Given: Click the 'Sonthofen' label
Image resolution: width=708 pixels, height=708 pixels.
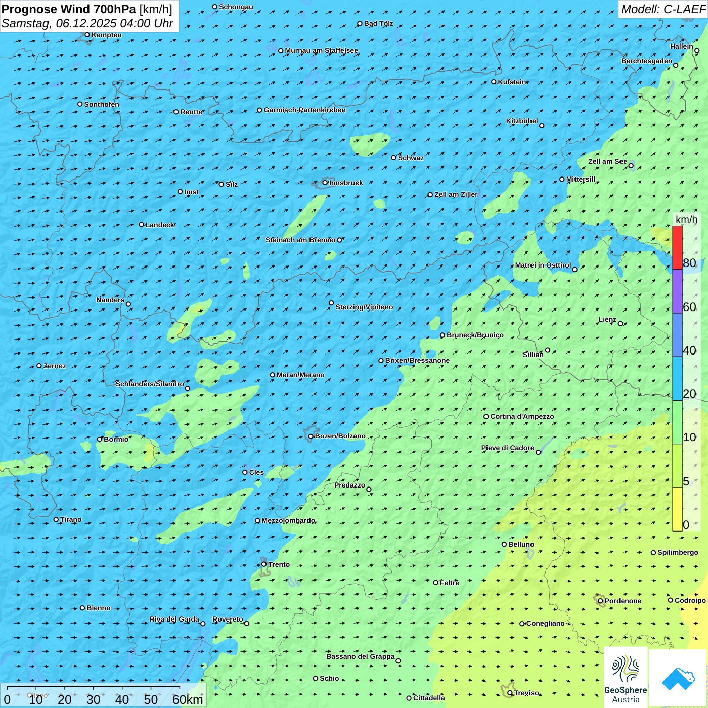Looking at the screenshot, I should [x=102, y=104].
